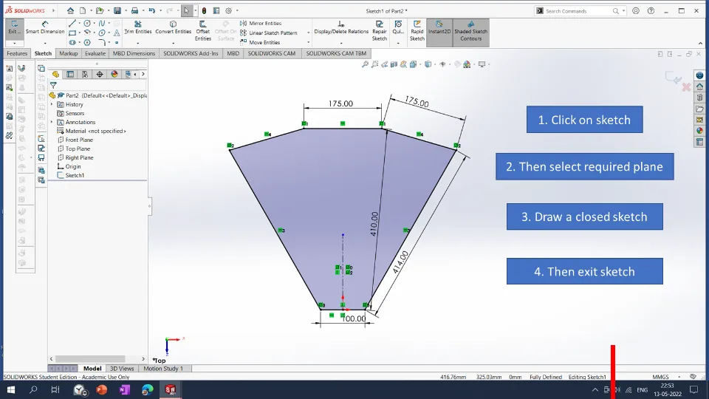
Task: Click the help question mark icon
Action: [x=651, y=11]
